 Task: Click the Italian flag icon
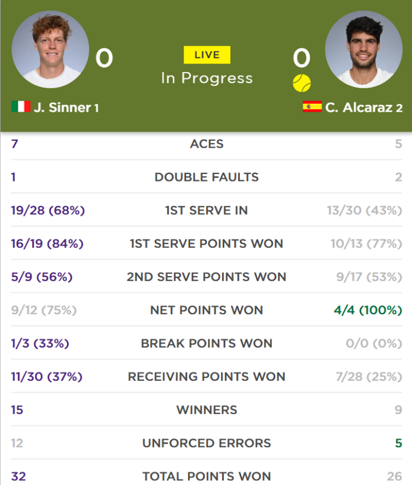(21, 107)
